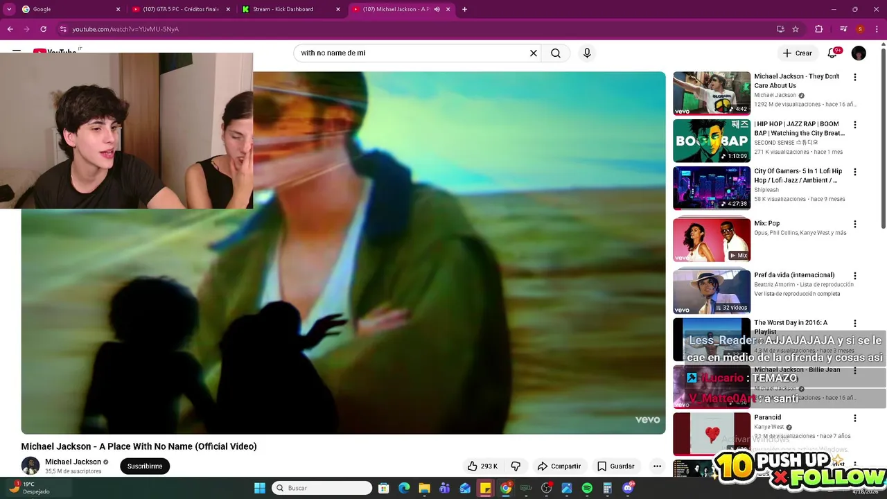Click the vevo watermark in video
Image resolution: width=887 pixels, height=499 pixels.
pos(647,419)
